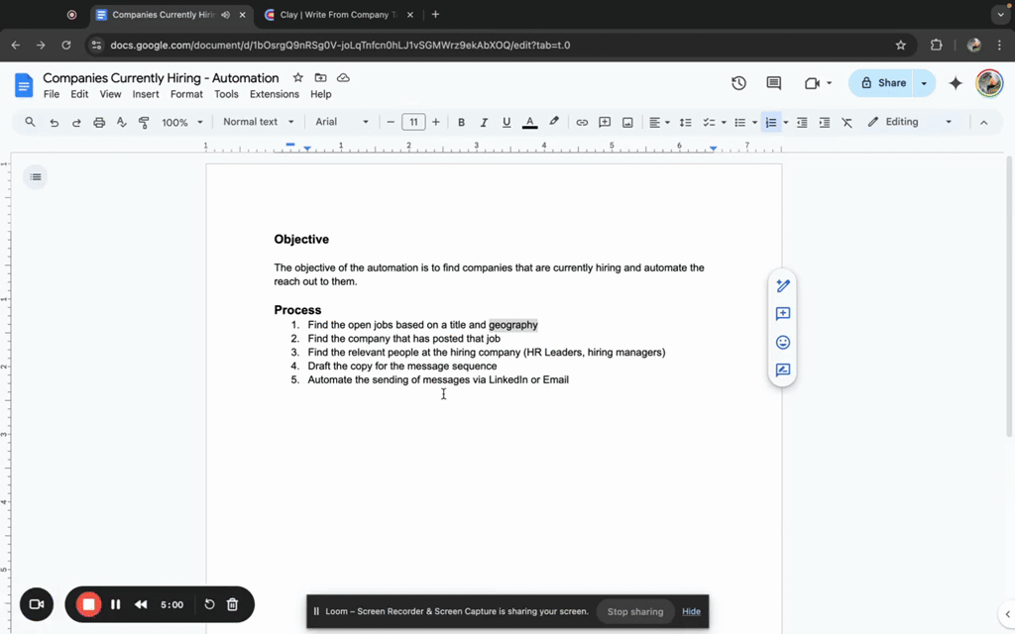Toggle bold formatting
The width and height of the screenshot is (1015, 634).
[x=461, y=122]
